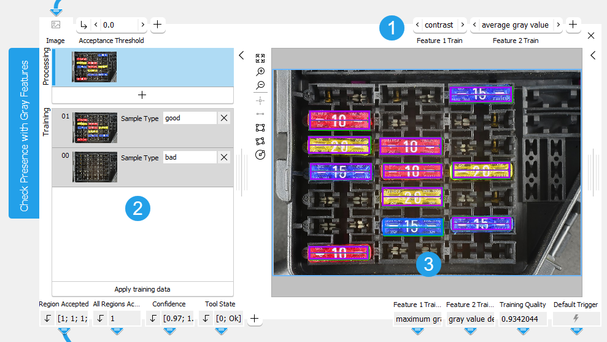The width and height of the screenshot is (607, 342).
Task: Increase the Acceptance Threshold value
Action: [143, 25]
